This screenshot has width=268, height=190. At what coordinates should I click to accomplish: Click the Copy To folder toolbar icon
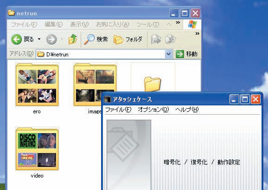171,39
